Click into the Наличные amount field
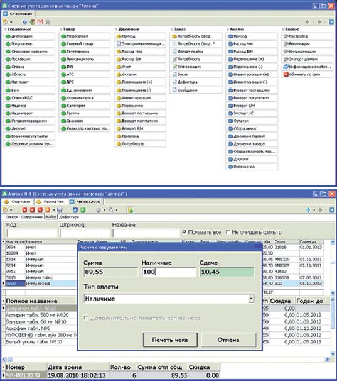 (169, 272)
